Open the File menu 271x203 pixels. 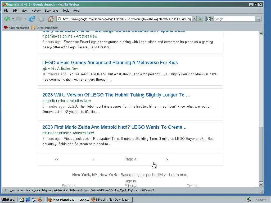coord(6,11)
